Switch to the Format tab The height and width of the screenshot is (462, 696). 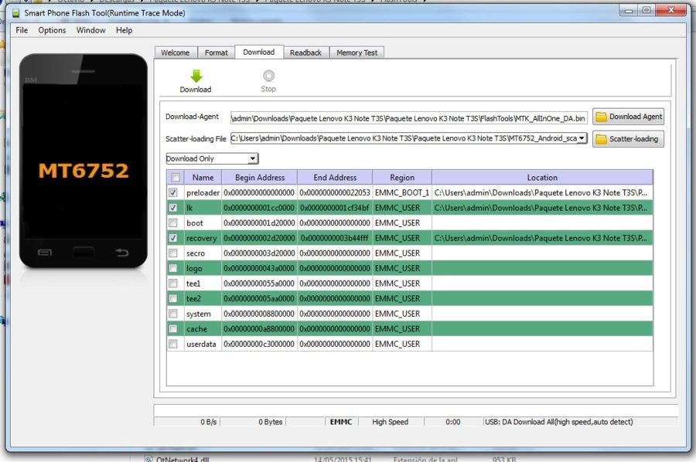pyautogui.click(x=217, y=53)
